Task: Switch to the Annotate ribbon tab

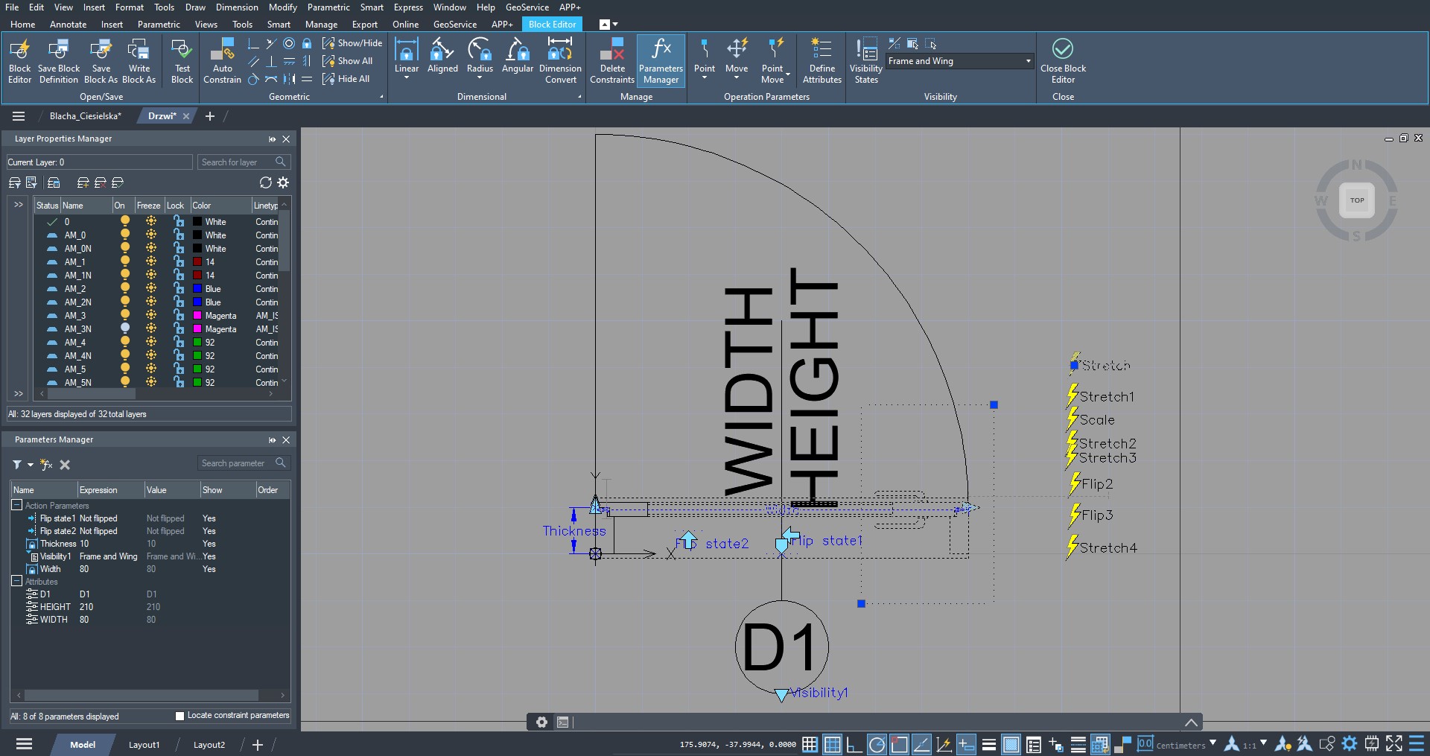Action: [68, 25]
